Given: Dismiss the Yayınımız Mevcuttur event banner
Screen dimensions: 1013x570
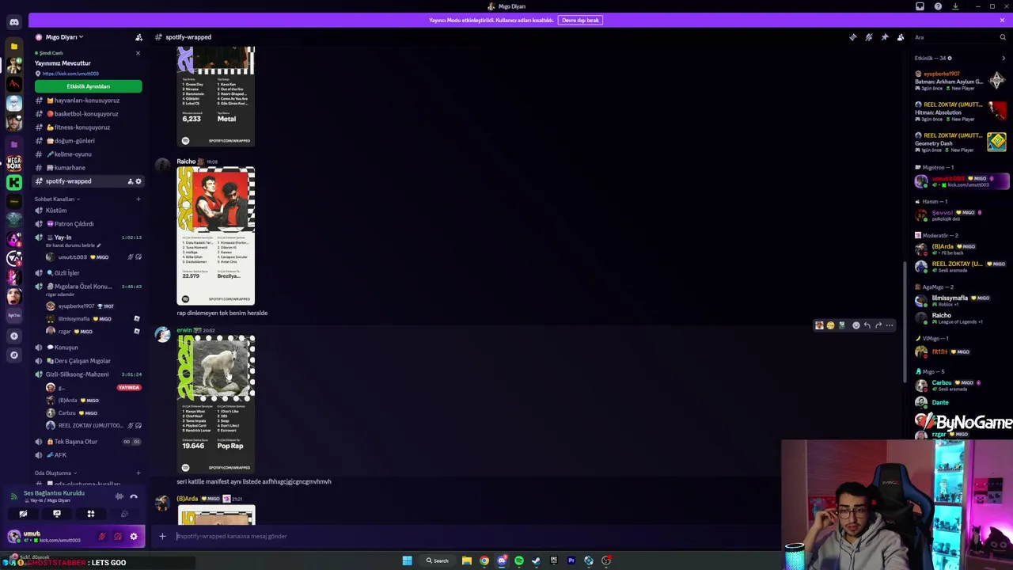Looking at the screenshot, I should 138,53.
